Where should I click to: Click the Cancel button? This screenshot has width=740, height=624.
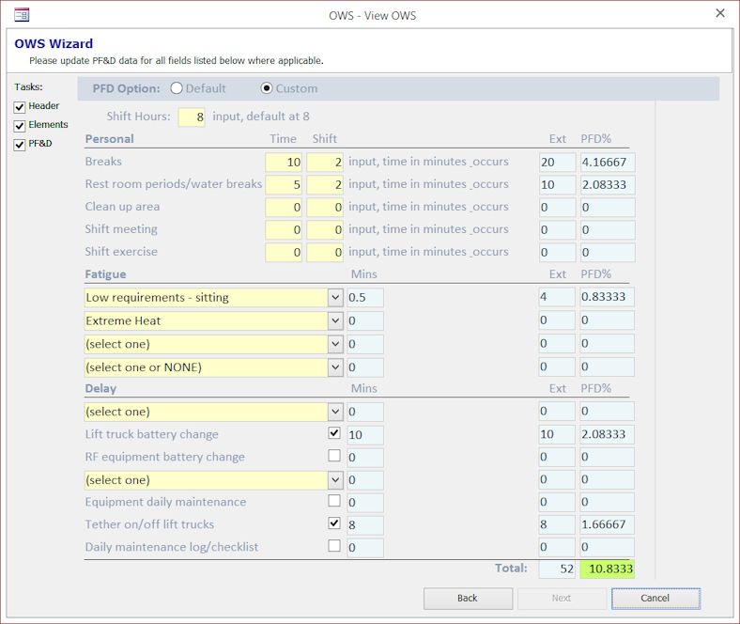click(655, 599)
